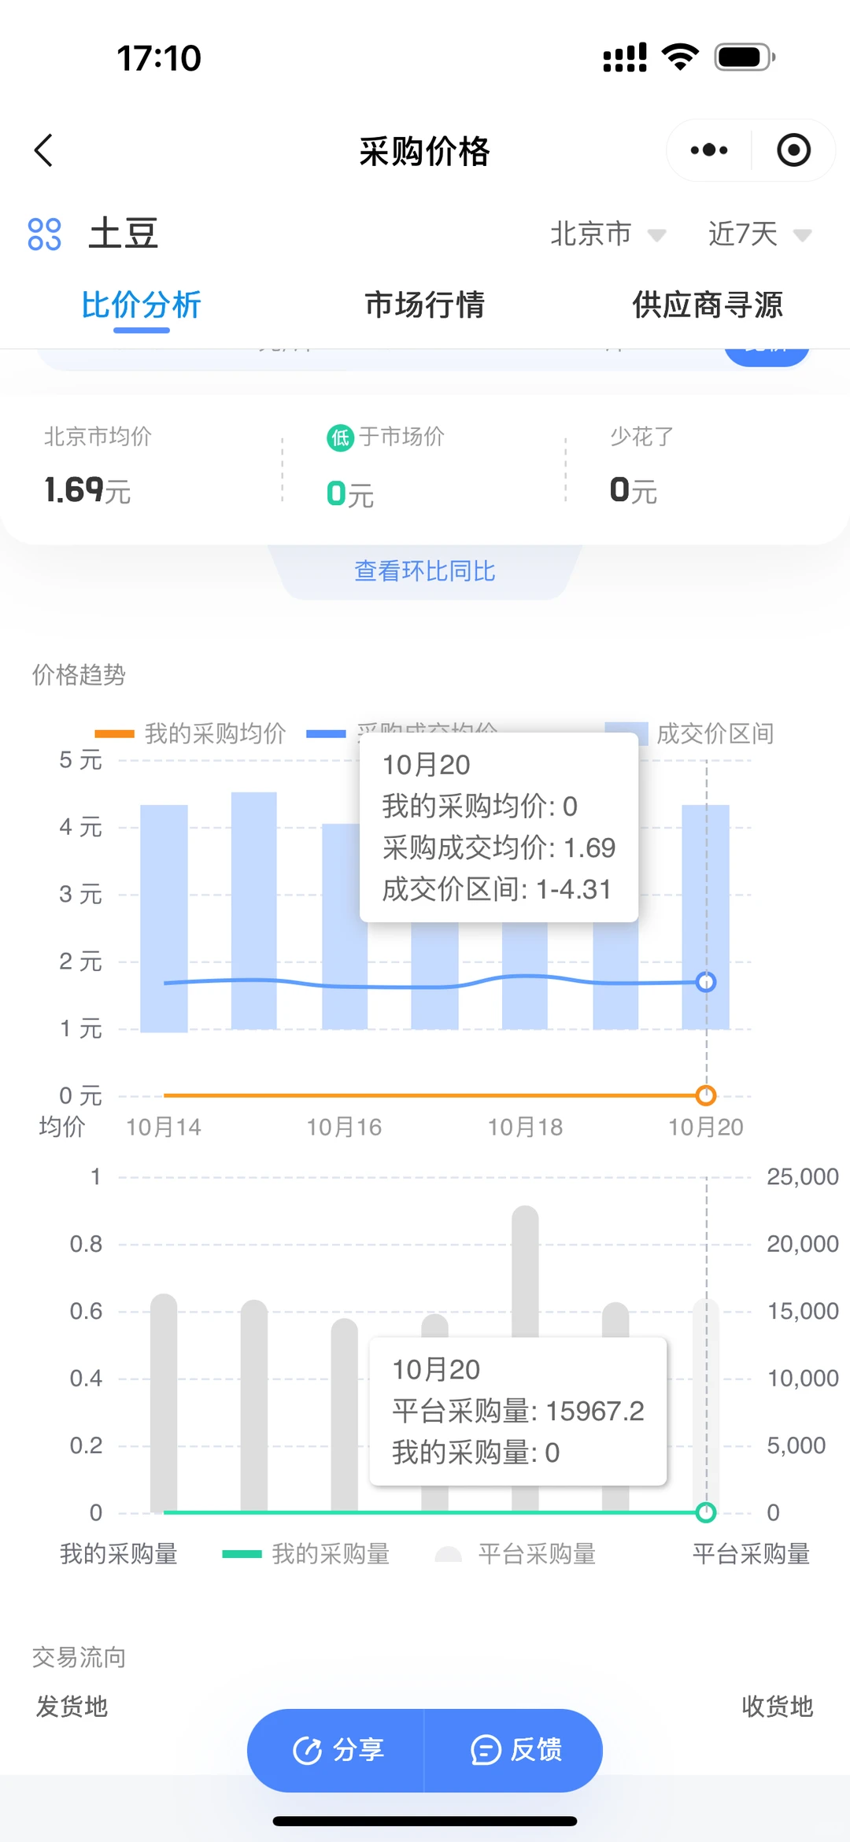Tap the 分享 button
The width and height of the screenshot is (850, 1842).
pyautogui.click(x=336, y=1751)
